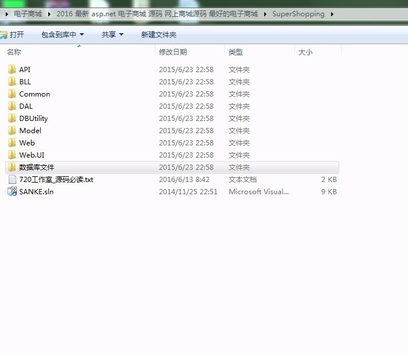Click the 打开 toolbar icon
Viewport: 408px width, 353px height.
pos(3,34)
